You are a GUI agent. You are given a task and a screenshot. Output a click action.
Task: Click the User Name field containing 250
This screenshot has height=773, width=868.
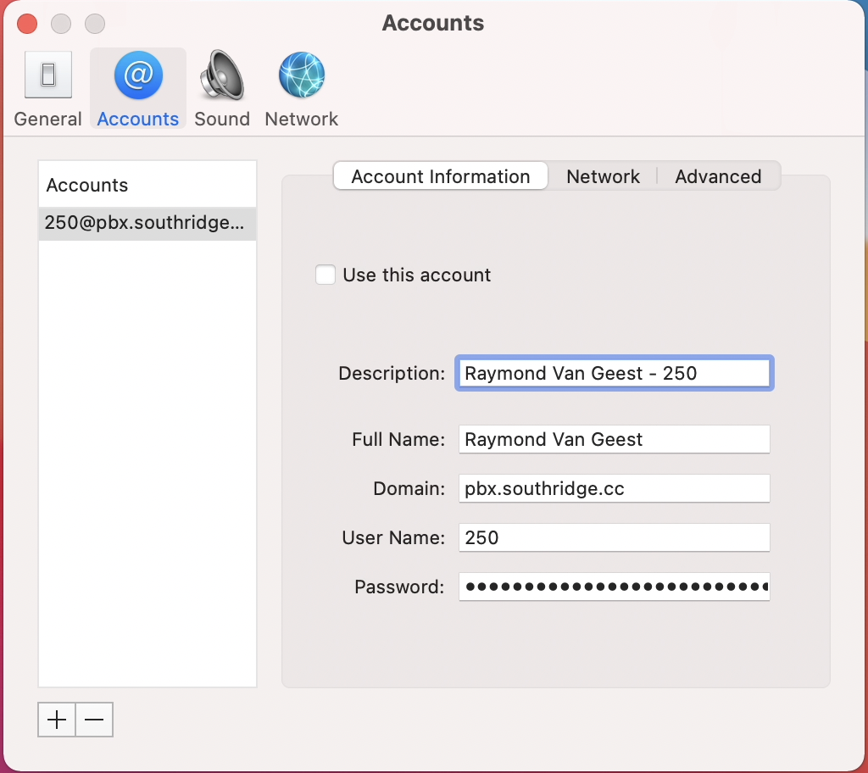click(x=614, y=537)
